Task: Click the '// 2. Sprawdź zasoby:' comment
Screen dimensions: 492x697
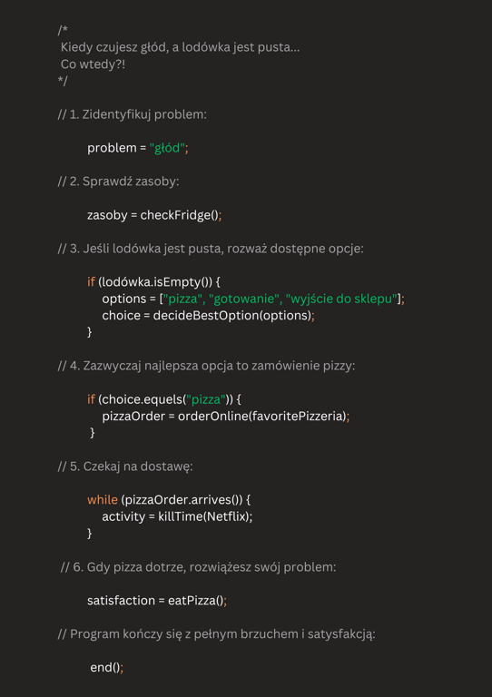Action: (x=118, y=182)
